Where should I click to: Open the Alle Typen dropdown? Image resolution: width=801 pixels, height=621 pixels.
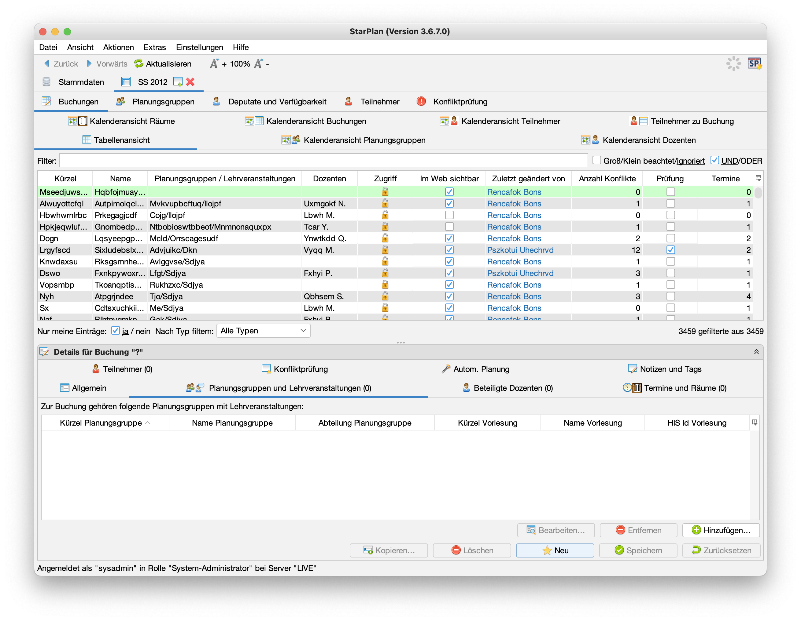[x=263, y=331]
